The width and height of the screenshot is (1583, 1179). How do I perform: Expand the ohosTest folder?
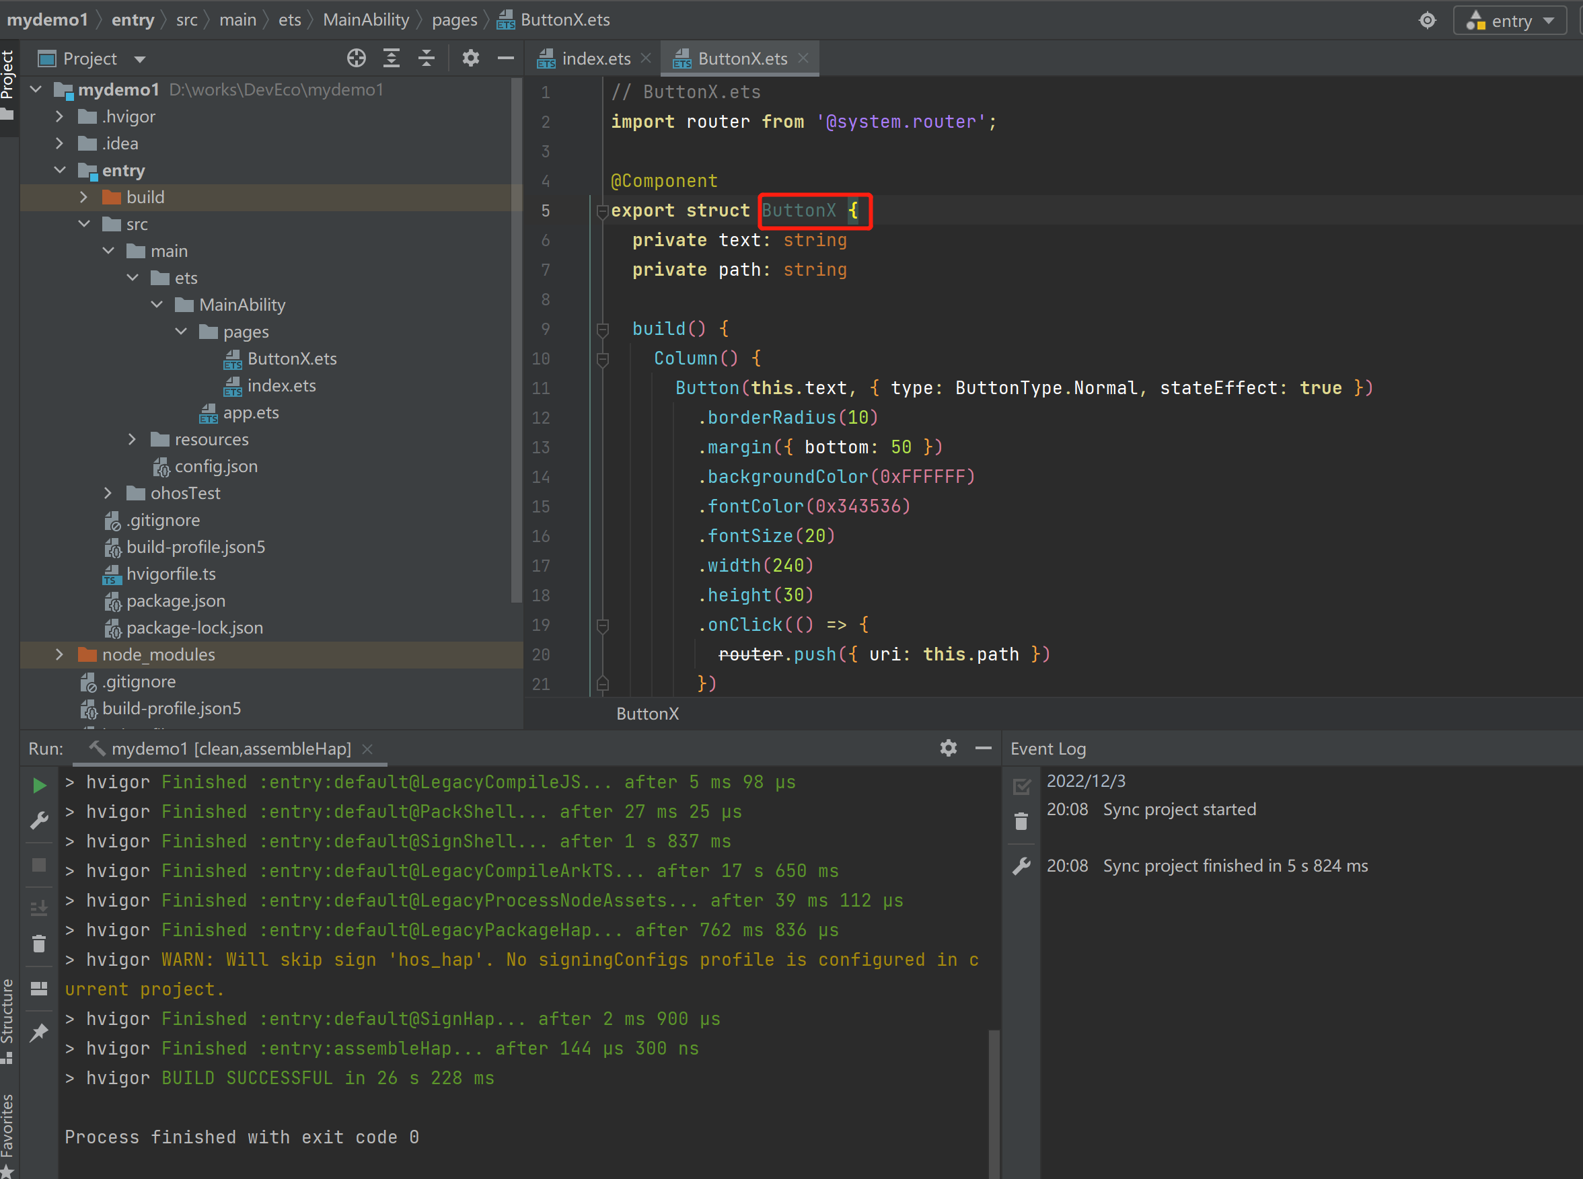click(x=108, y=493)
